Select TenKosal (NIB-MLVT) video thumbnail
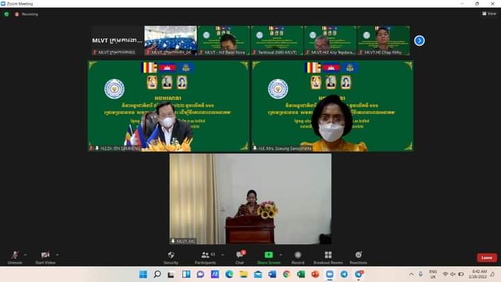501x282 pixels. [277, 40]
